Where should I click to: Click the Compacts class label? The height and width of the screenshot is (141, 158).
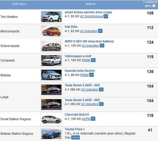tap(8, 60)
